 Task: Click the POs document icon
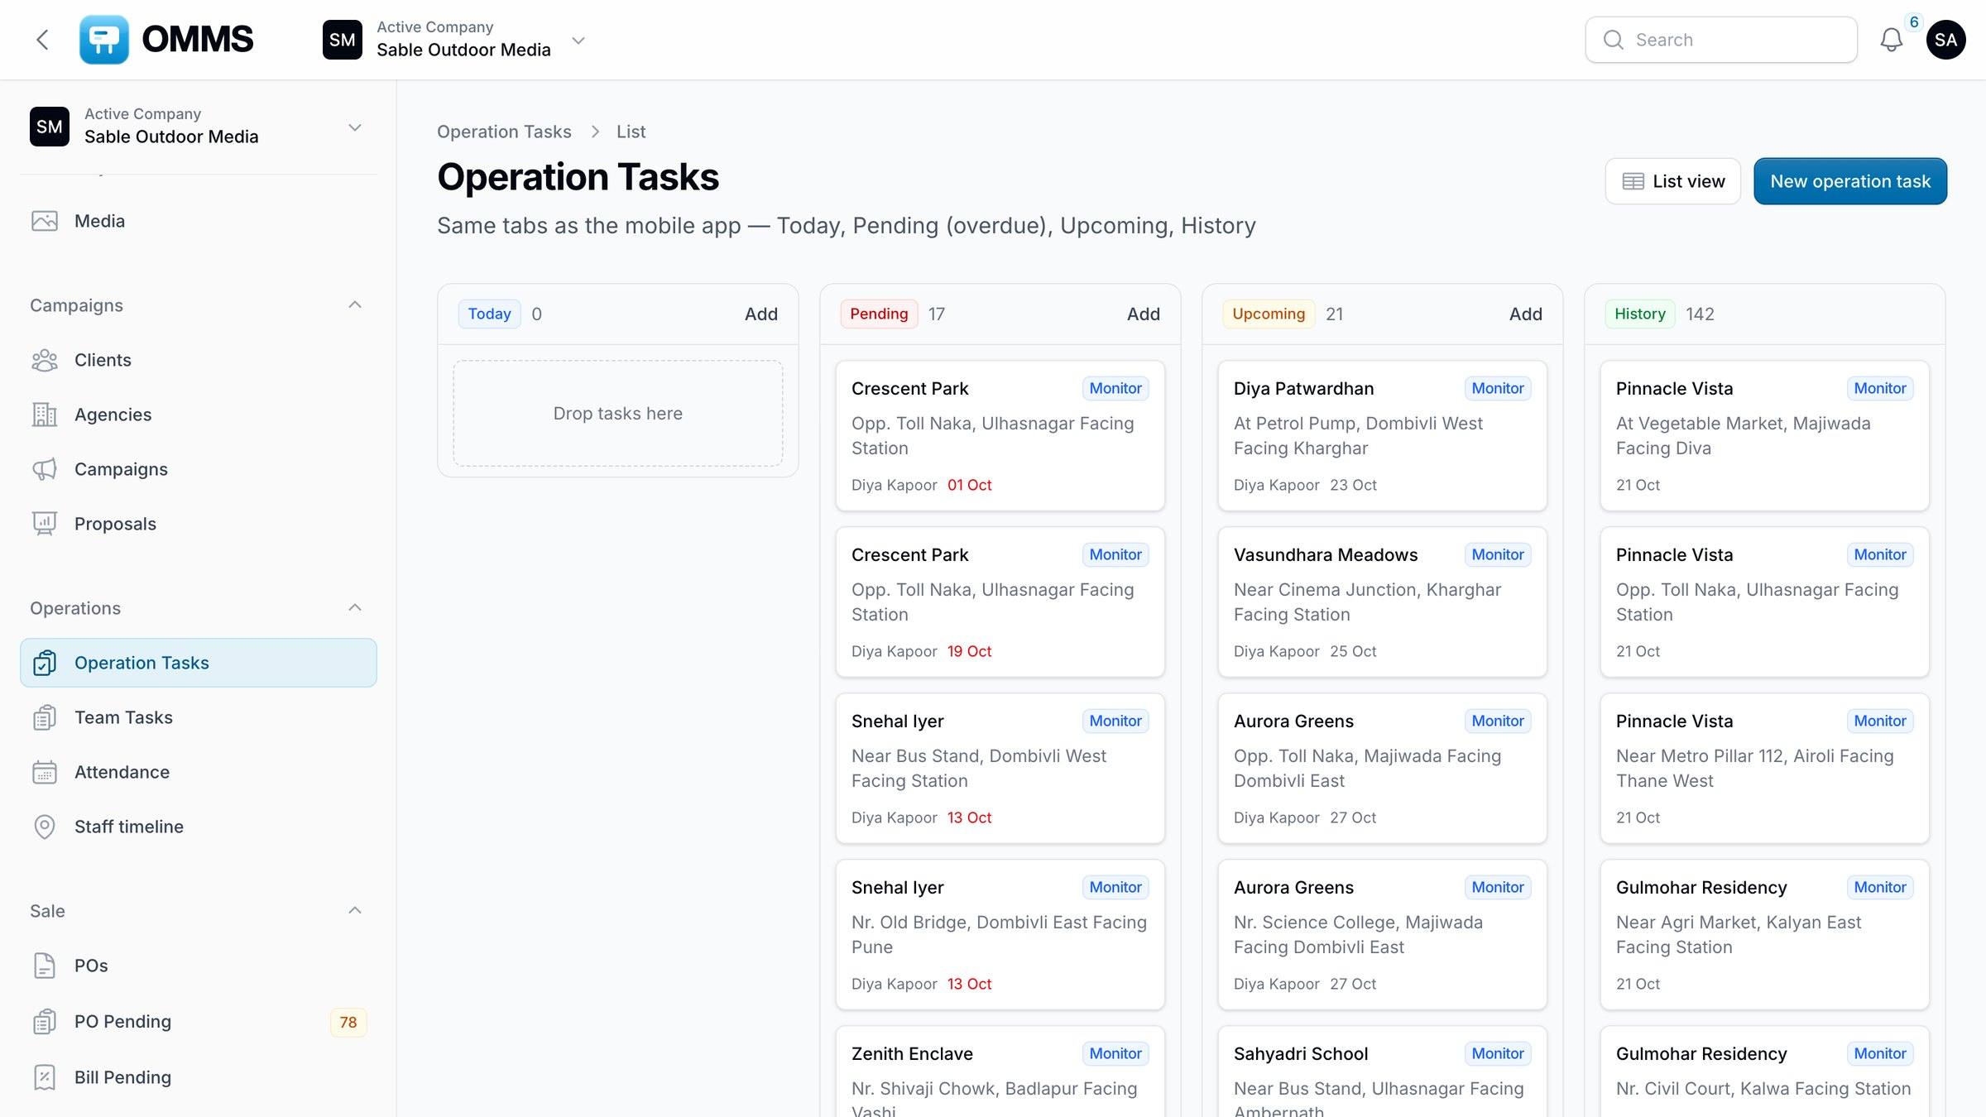coord(45,966)
